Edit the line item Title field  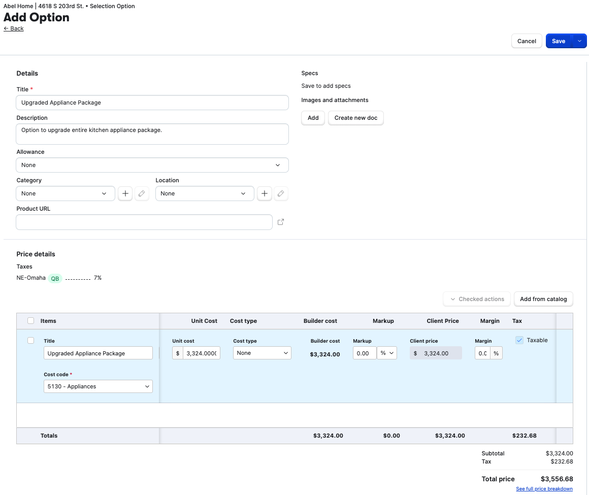click(x=98, y=353)
